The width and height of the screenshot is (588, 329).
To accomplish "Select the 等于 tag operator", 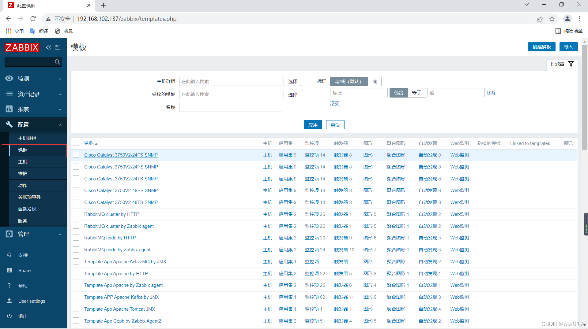I will click(x=417, y=93).
